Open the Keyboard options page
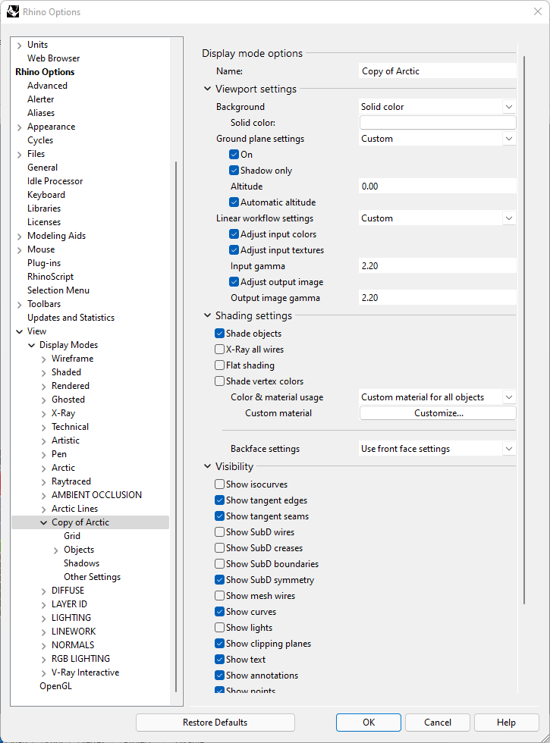The height and width of the screenshot is (743, 550). pos(46,195)
